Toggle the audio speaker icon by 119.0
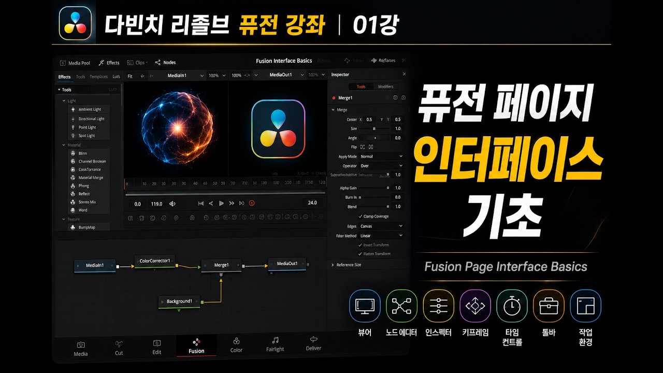The width and height of the screenshot is (663, 373). (172, 204)
